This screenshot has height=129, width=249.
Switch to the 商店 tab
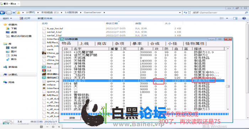point(102,43)
